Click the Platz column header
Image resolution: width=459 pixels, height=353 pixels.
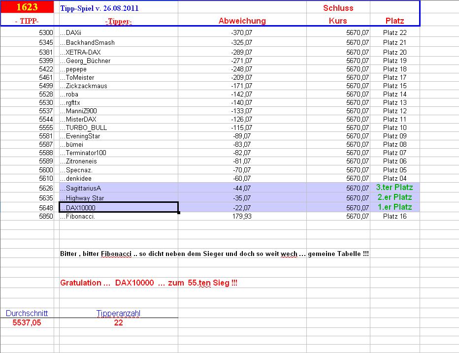coord(394,21)
